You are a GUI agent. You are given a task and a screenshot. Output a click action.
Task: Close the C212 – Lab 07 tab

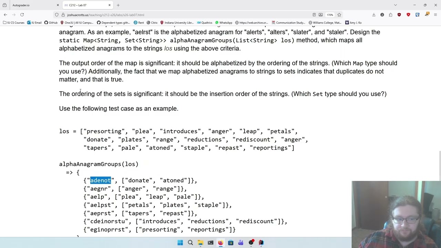(x=110, y=5)
